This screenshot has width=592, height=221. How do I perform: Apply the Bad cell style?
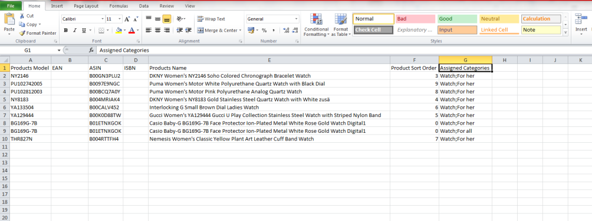[x=415, y=19]
